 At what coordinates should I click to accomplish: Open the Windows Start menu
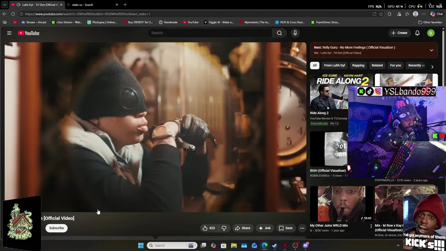(x=141, y=245)
